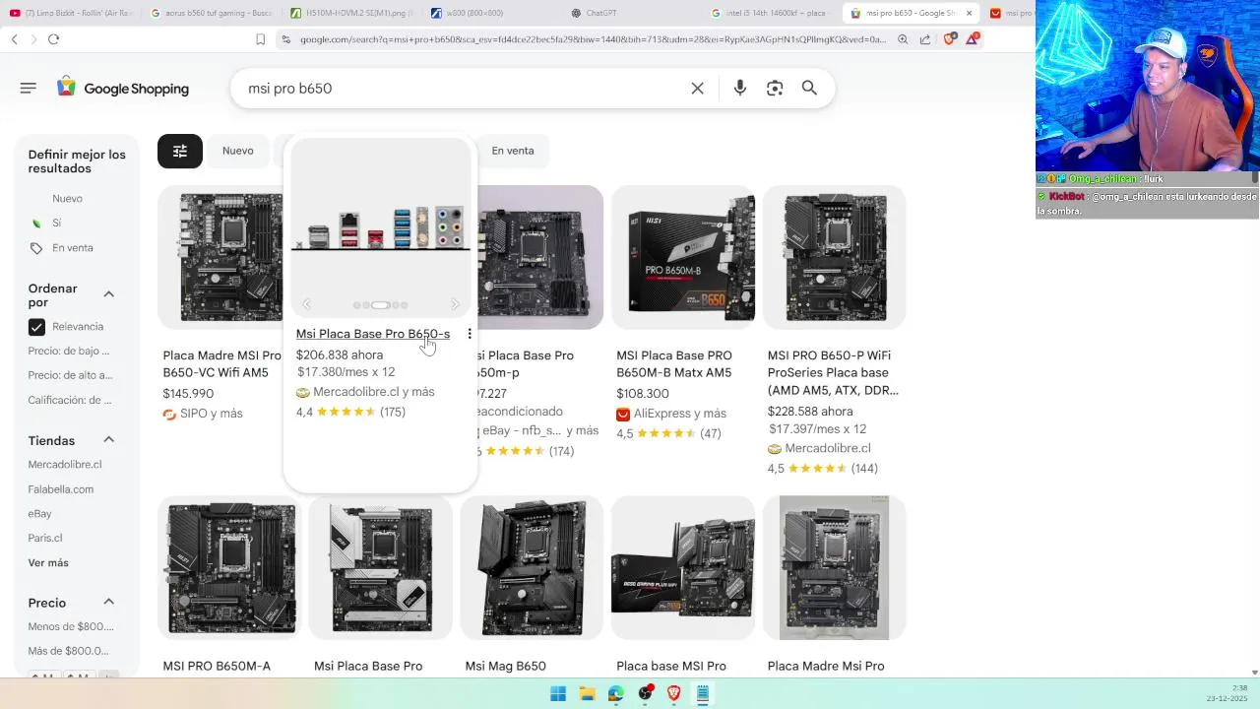This screenshot has height=709, width=1260.
Task: Toggle the Relevancia checkbox
Action: 36,327
